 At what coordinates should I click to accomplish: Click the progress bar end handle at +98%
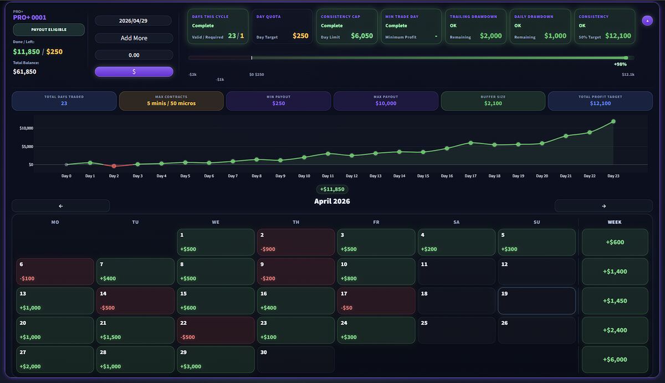(x=626, y=58)
